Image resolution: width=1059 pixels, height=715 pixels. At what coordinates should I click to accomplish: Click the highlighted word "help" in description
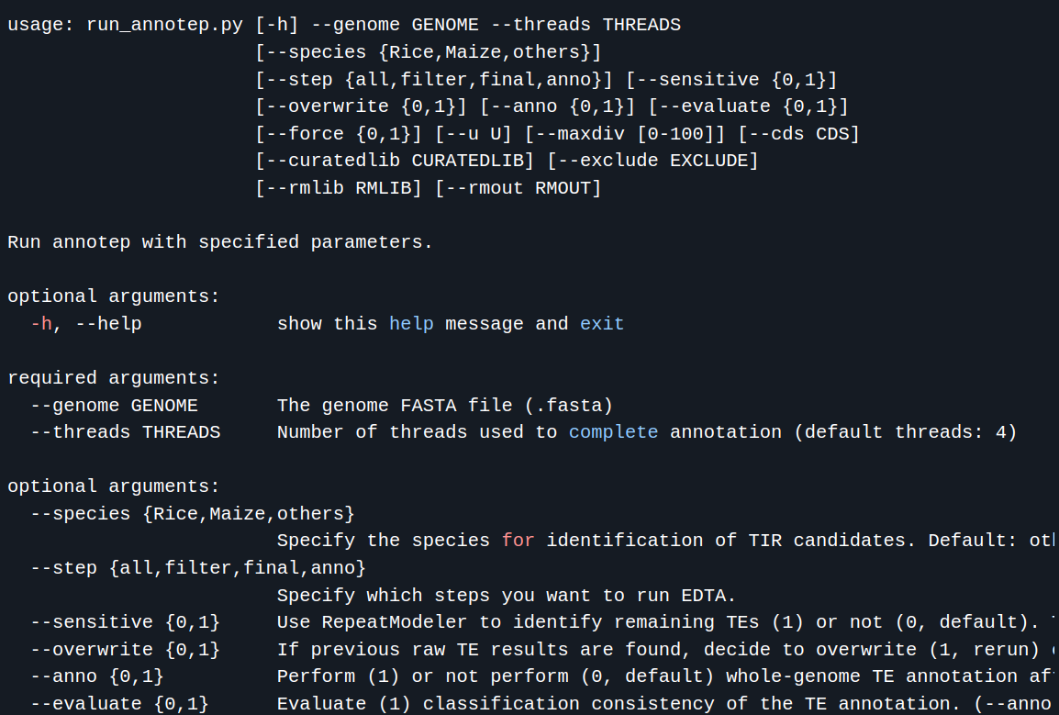coord(411,324)
